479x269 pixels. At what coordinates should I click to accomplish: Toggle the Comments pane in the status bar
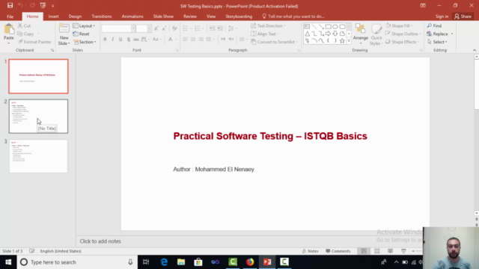[338, 251]
